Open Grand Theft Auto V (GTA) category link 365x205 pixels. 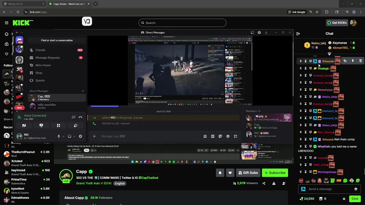[x=94, y=183]
